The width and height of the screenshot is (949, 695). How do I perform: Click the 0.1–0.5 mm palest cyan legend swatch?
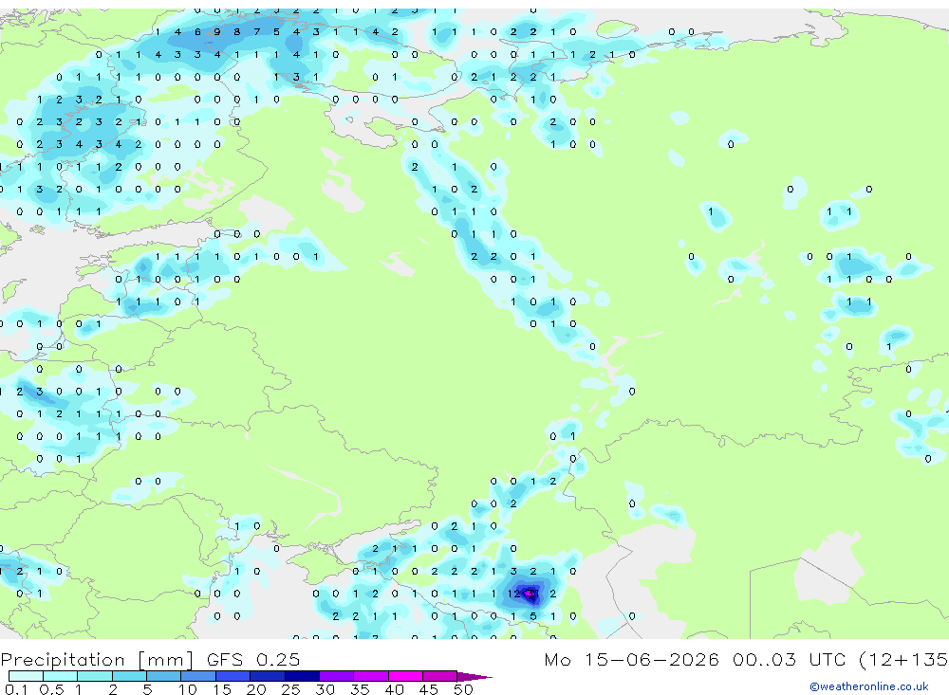pyautogui.click(x=26, y=676)
